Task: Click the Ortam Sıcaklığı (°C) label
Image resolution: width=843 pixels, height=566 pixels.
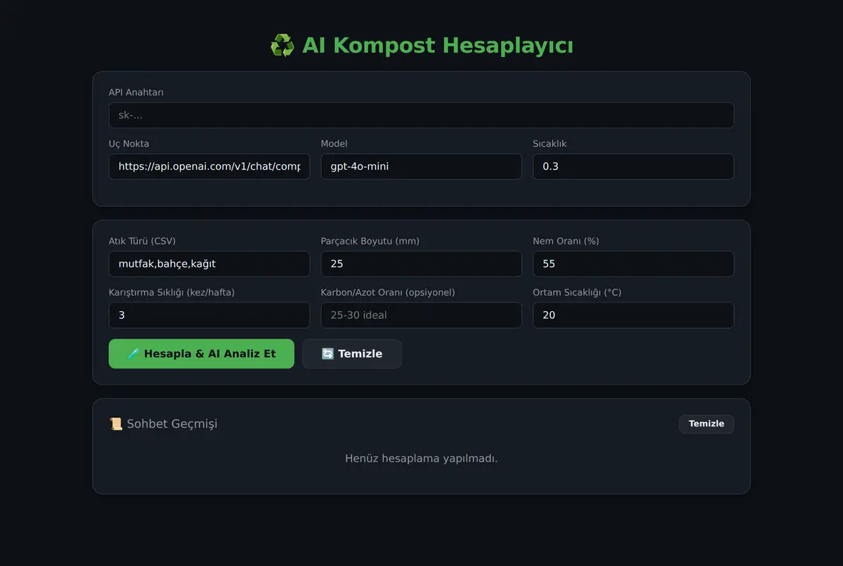Action: (x=577, y=292)
